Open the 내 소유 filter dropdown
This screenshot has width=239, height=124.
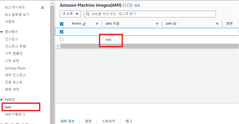[70, 14]
